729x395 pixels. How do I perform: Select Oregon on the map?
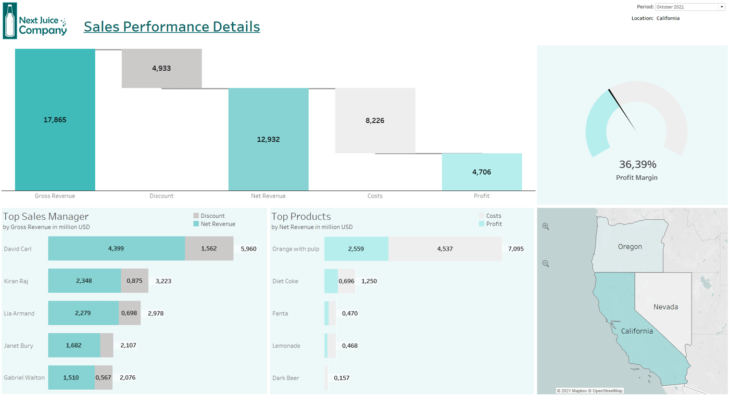click(630, 246)
